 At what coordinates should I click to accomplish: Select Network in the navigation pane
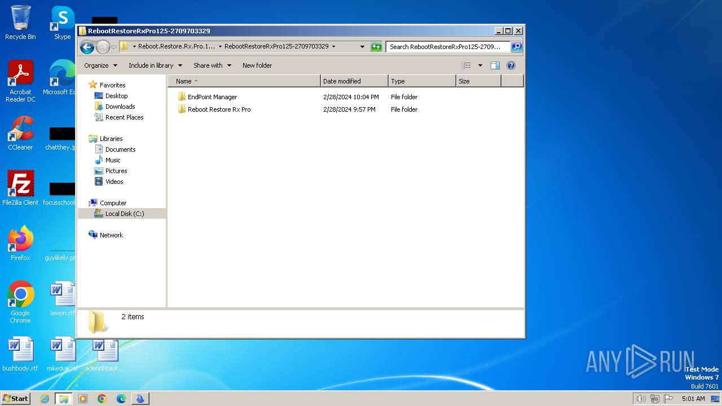[x=111, y=235]
